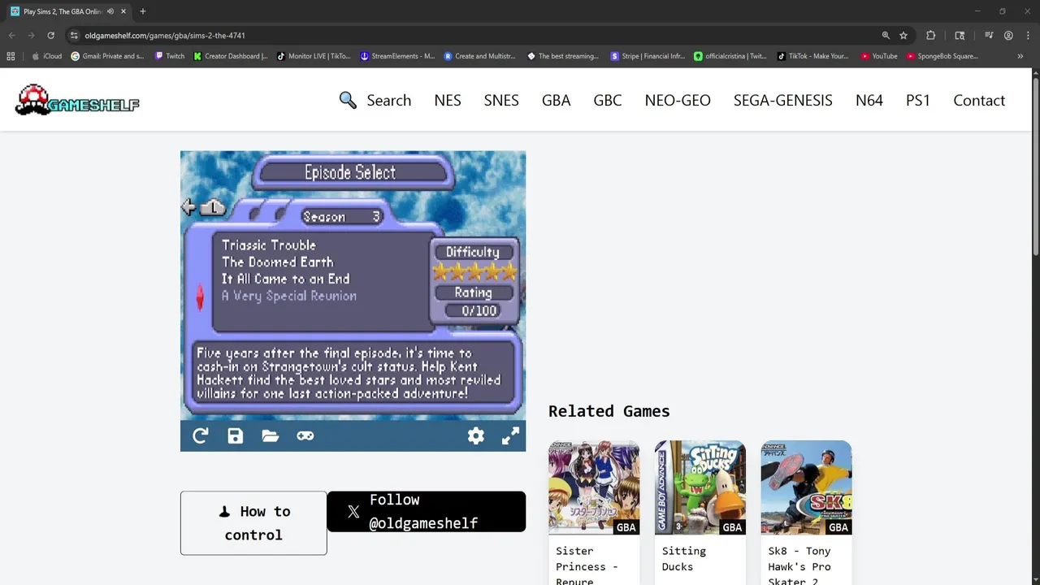Open the Gmail bookmark
Screen dimensions: 1040x585
(107, 56)
